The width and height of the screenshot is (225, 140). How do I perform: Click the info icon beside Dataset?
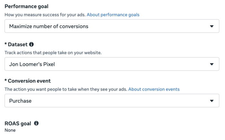click(32, 44)
